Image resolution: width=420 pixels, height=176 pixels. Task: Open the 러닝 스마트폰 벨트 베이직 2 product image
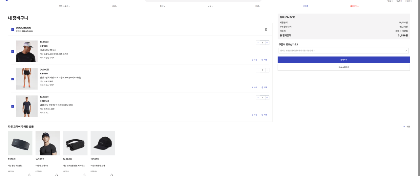click(75, 143)
